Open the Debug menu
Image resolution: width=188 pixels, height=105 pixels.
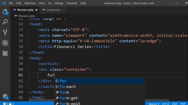[x=59, y=3]
